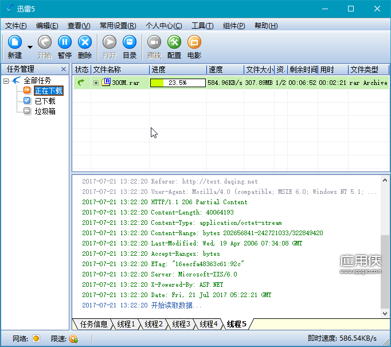This screenshot has height=347, width=391.
Task: Open the 配置 settings icon
Action: click(x=174, y=42)
